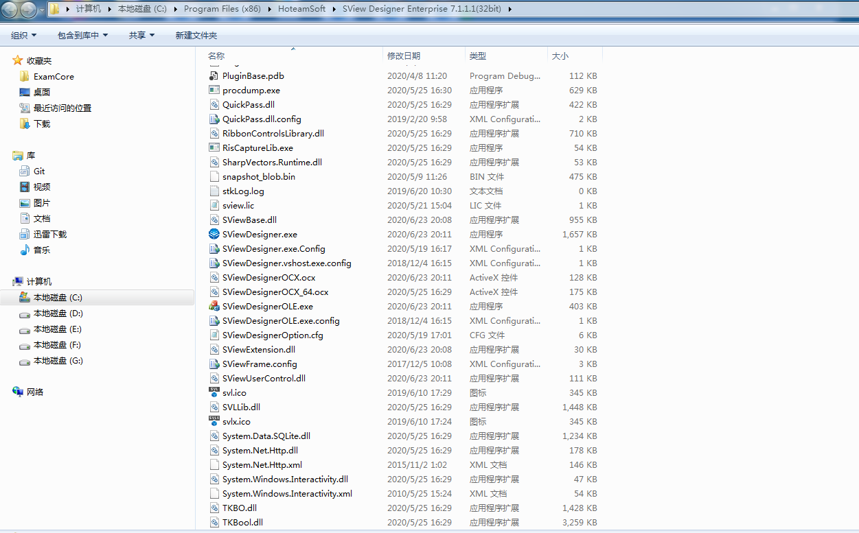Select 本地磁盘 (D:) in sidebar
The width and height of the screenshot is (859, 533).
58,313
